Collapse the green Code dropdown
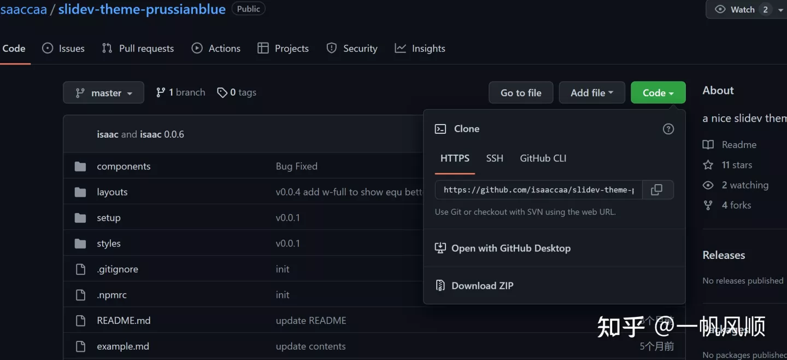 tap(658, 93)
